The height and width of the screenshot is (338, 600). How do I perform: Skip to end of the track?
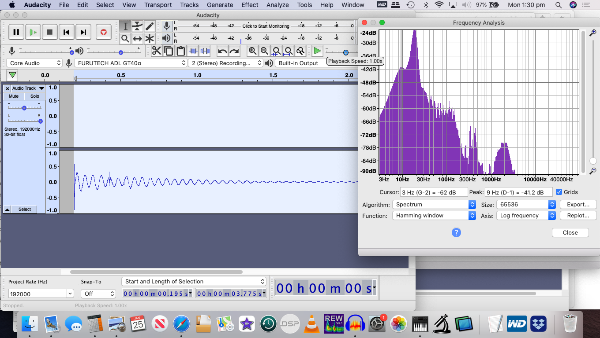click(x=83, y=32)
